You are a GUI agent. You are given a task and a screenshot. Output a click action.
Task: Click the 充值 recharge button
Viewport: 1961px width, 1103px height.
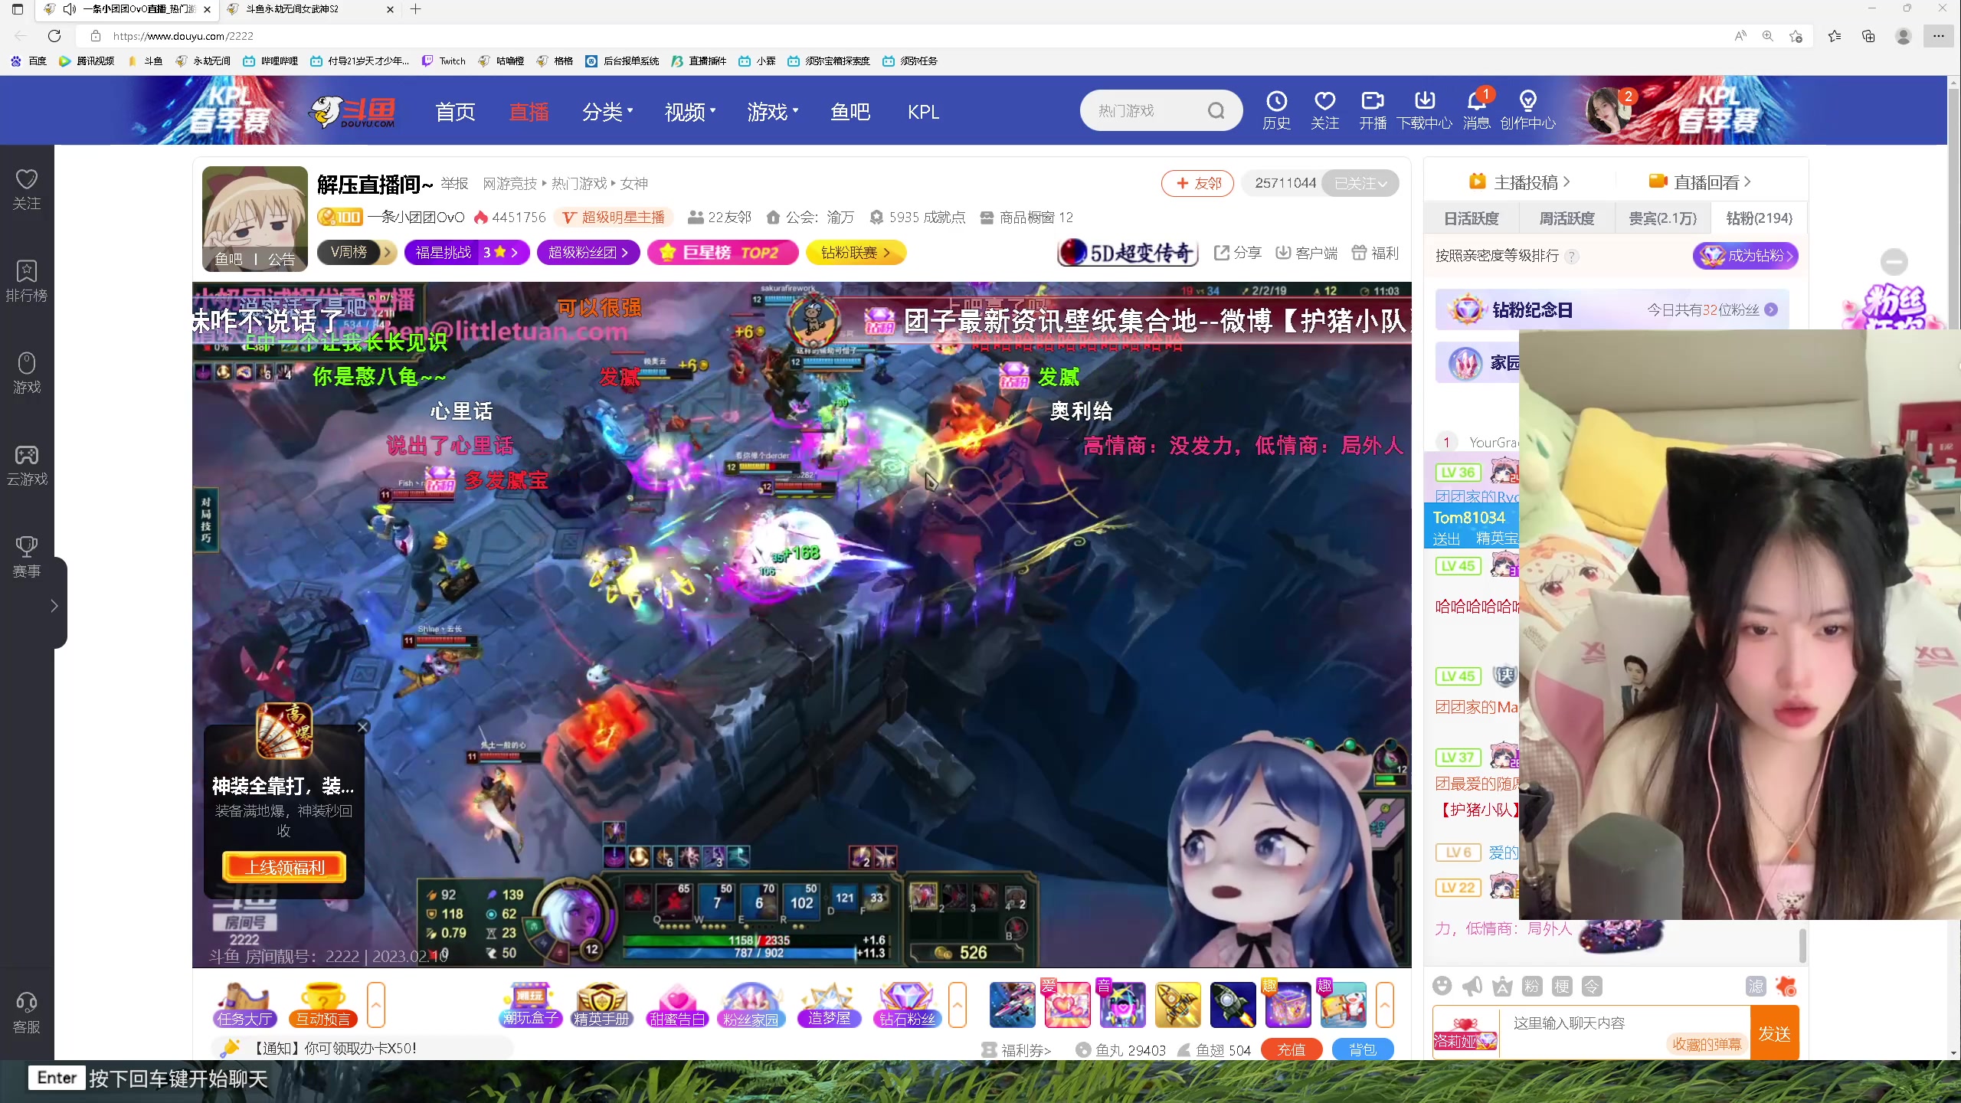[x=1292, y=1049]
